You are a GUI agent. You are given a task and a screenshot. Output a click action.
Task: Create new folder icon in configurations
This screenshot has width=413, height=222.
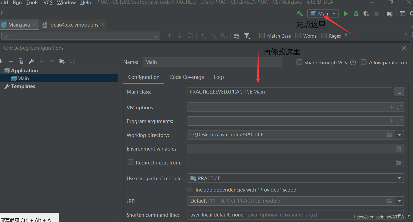[x=62, y=61]
